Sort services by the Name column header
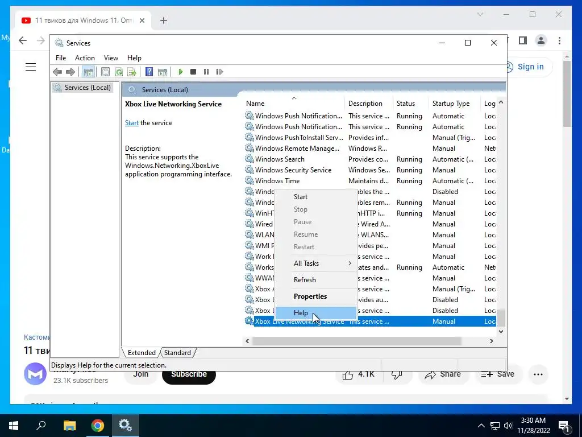This screenshot has width=582, height=437. pos(295,104)
